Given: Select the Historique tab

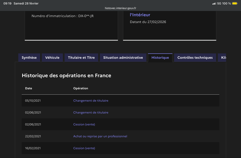Looking at the screenshot, I should point(160,58).
